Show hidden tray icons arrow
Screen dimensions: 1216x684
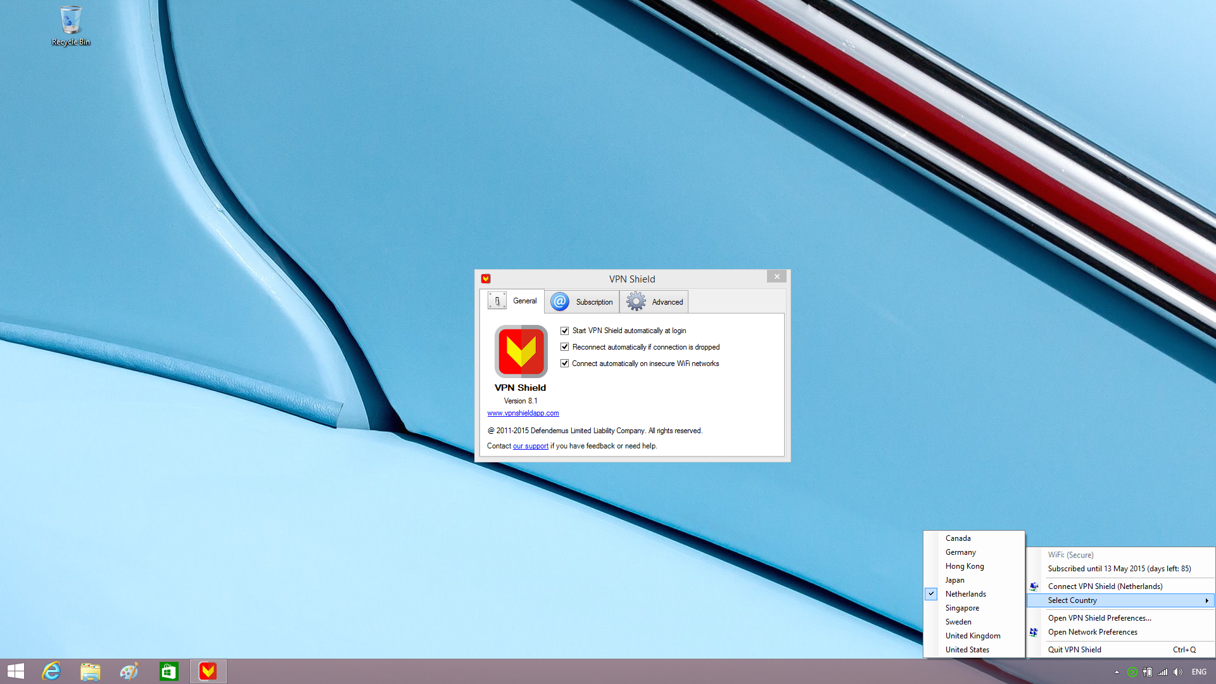pyautogui.click(x=1117, y=672)
